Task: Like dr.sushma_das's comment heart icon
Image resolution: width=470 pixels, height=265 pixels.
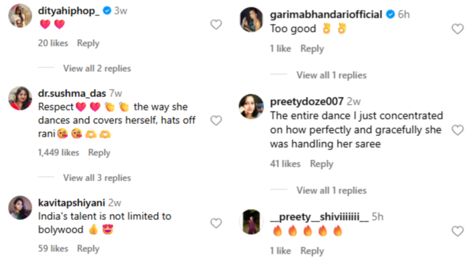Action: [216, 120]
